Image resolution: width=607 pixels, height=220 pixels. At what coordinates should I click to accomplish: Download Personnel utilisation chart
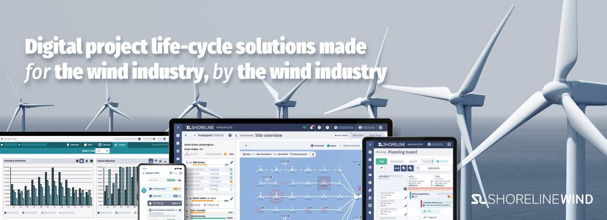point(87,161)
